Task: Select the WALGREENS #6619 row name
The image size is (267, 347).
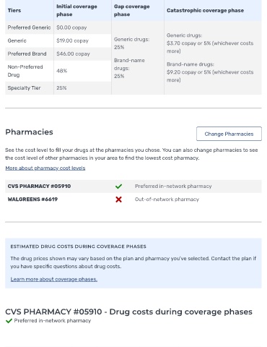Action: tap(32, 200)
